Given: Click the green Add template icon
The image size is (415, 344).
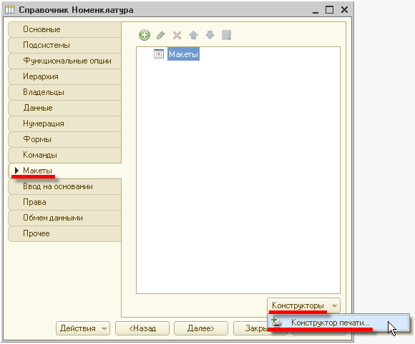Looking at the screenshot, I should click(145, 35).
